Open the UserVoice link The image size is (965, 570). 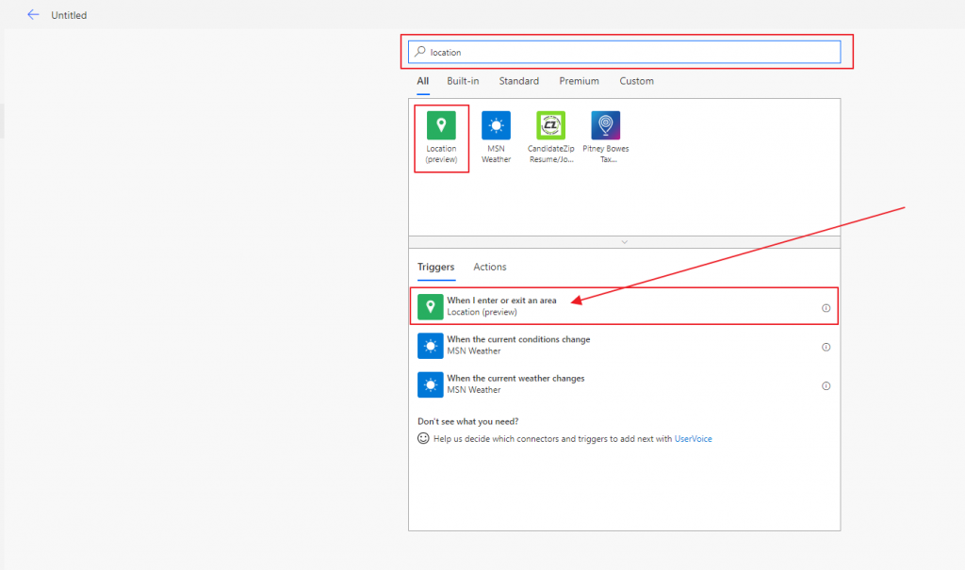point(693,439)
